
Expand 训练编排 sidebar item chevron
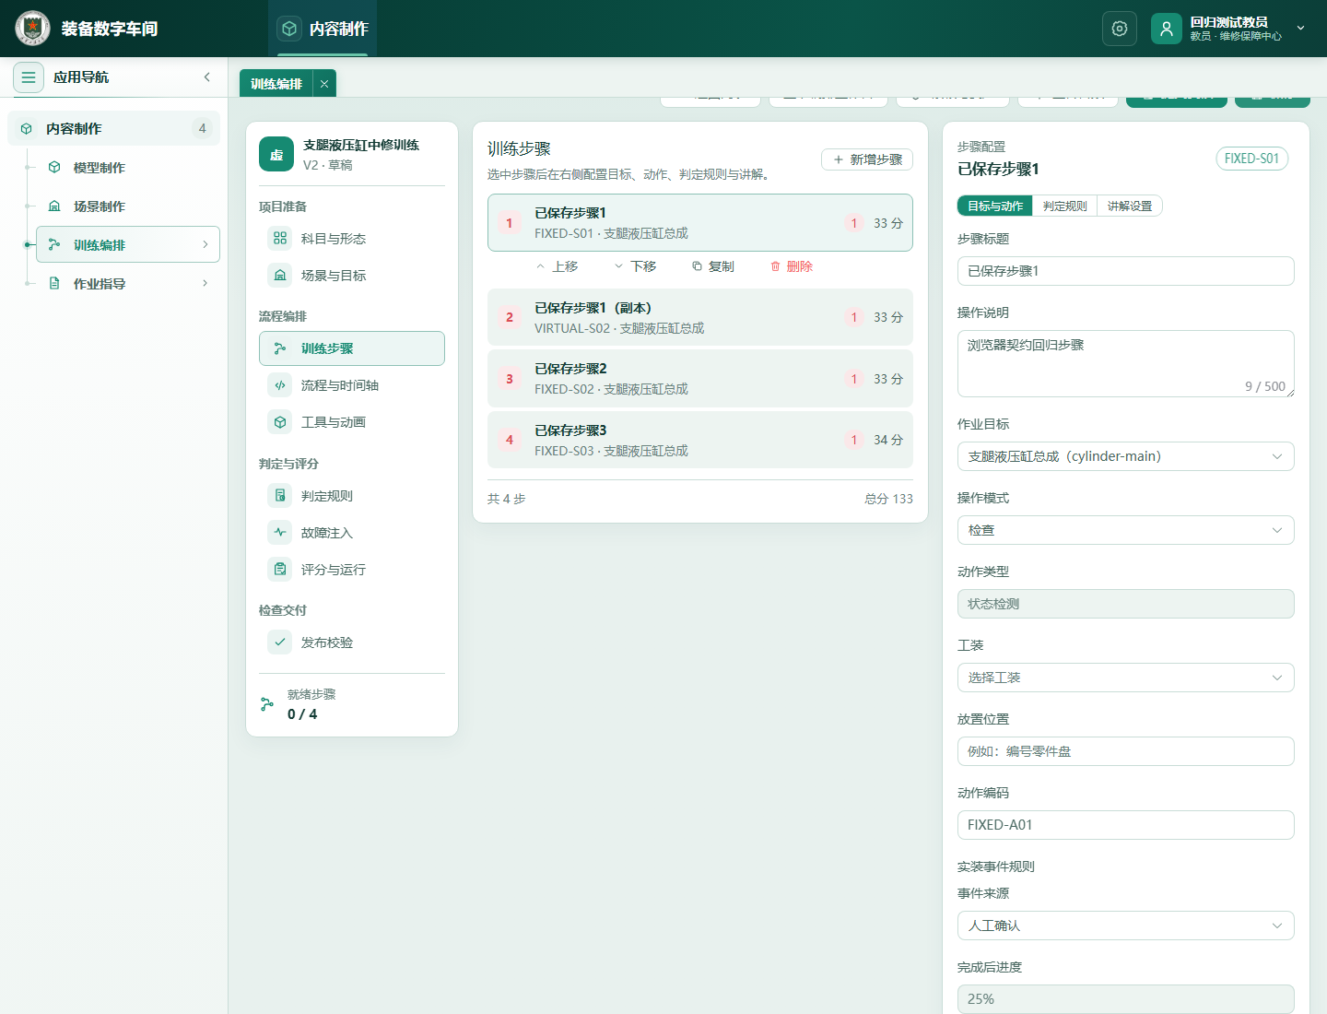[205, 244]
